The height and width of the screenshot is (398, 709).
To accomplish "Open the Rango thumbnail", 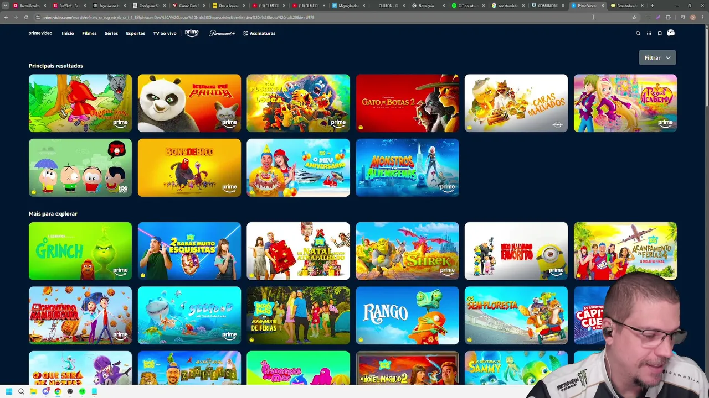I will click(407, 315).
